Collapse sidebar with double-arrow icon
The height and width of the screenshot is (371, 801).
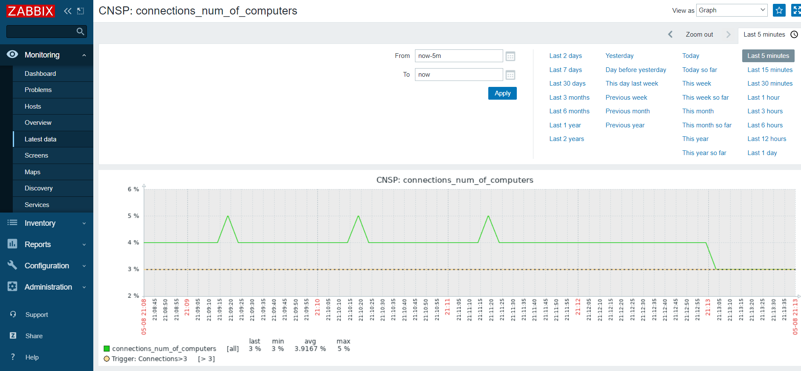pos(68,11)
